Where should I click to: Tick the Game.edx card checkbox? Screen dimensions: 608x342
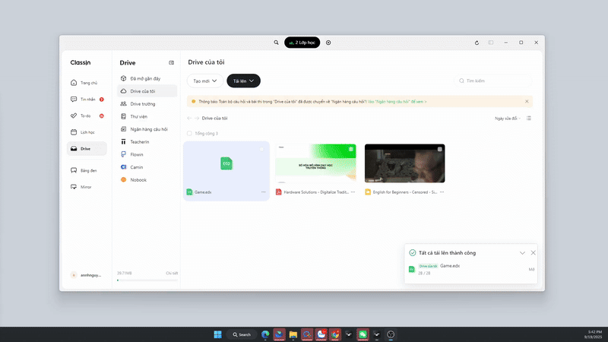(x=261, y=149)
